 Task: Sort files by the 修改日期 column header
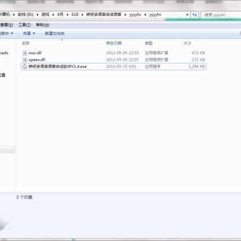click(114, 43)
